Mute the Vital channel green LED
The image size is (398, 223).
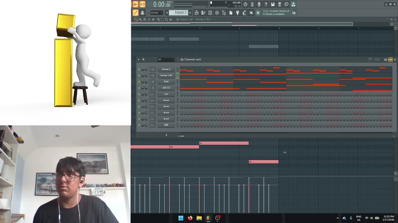pyautogui.click(x=139, y=82)
